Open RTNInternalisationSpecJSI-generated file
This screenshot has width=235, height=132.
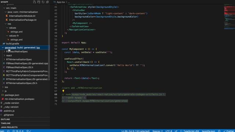coord(27,79)
